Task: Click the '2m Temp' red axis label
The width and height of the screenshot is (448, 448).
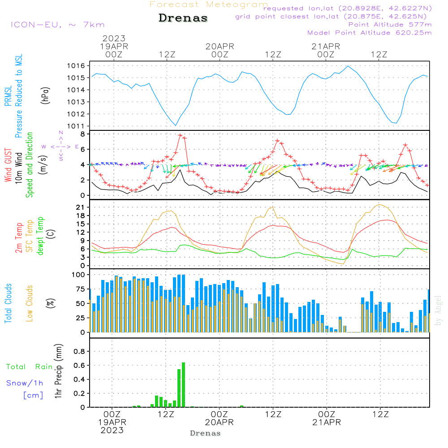Action: point(18,238)
